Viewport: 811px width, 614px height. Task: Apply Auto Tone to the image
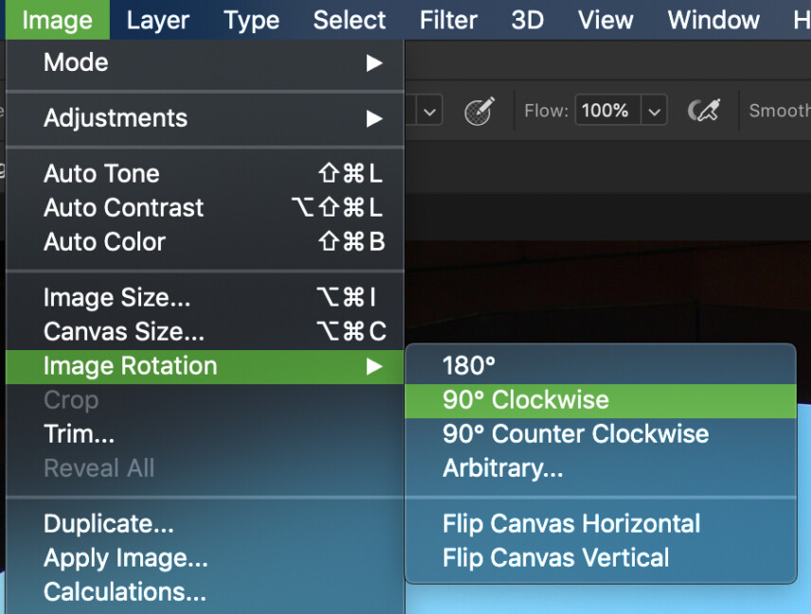(101, 173)
